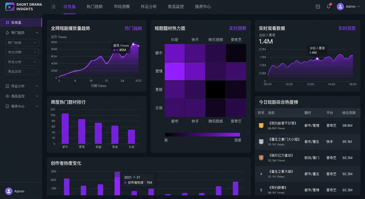Switch to the 热门趋势 top tab
This screenshot has height=199, width=365.
pos(95,7)
